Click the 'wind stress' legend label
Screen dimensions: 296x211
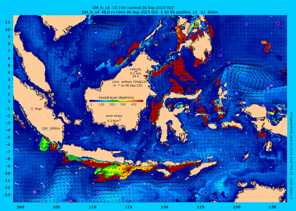pyautogui.click(x=114, y=116)
